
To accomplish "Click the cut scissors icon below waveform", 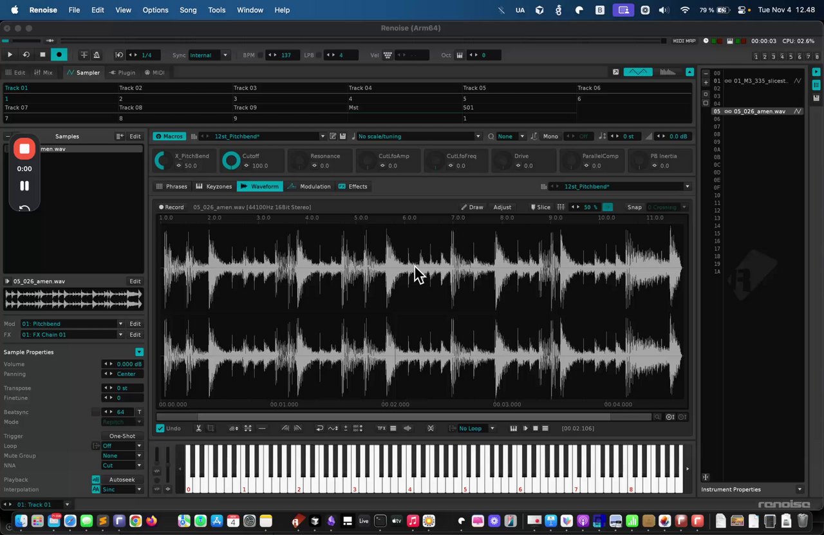I will coord(199,428).
